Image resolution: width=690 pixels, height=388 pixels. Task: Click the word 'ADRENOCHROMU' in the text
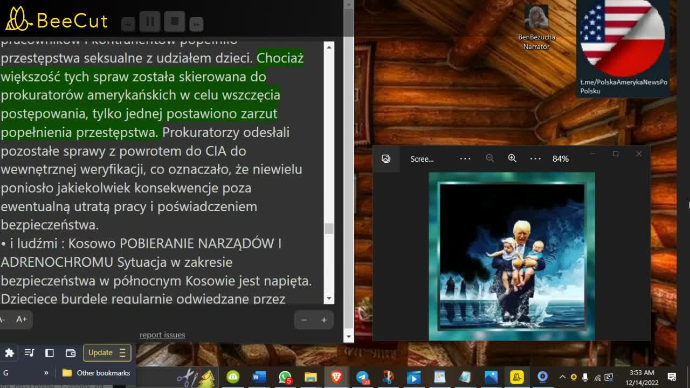[57, 262]
